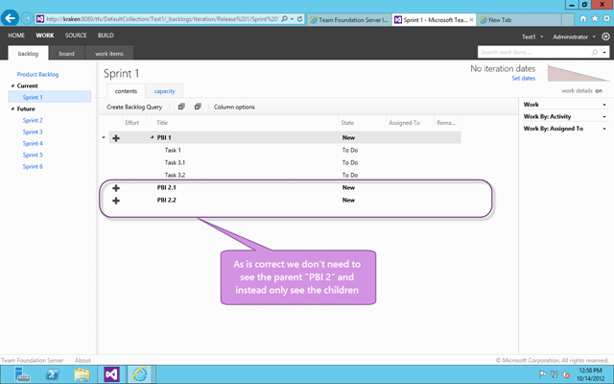Select the contents tab
This screenshot has width=614, height=384.
(x=126, y=91)
